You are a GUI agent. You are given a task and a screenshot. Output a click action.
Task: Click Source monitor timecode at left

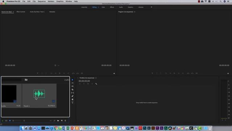tap(10, 65)
